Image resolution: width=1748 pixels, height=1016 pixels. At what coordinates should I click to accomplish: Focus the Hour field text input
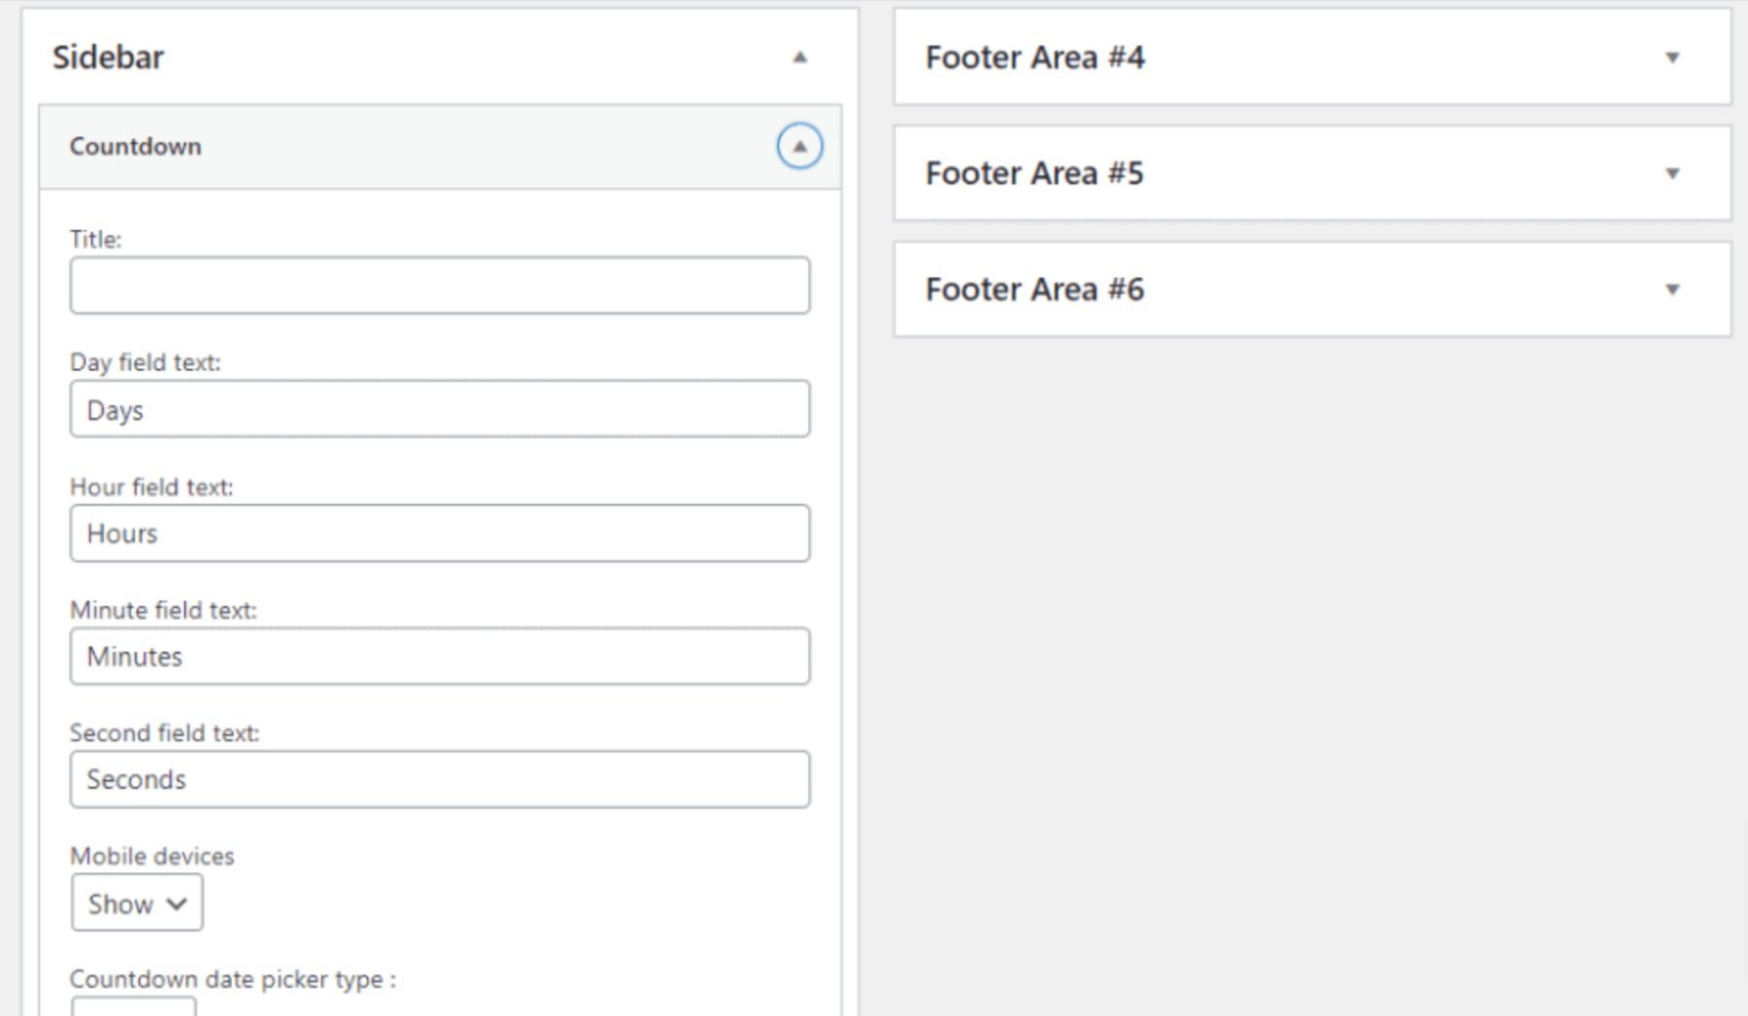pyautogui.click(x=439, y=533)
